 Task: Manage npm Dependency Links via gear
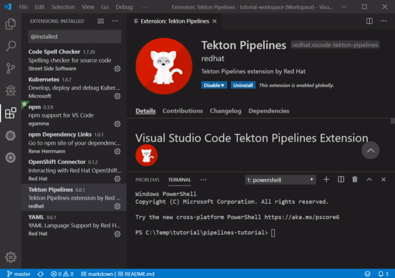[117, 152]
